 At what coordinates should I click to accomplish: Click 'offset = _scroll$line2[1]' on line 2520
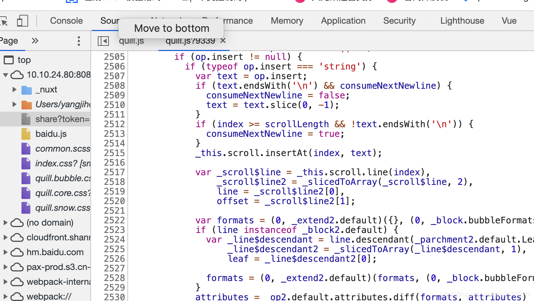tap(283, 201)
